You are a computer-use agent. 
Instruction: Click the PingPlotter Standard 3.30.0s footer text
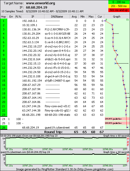[65, 169]
